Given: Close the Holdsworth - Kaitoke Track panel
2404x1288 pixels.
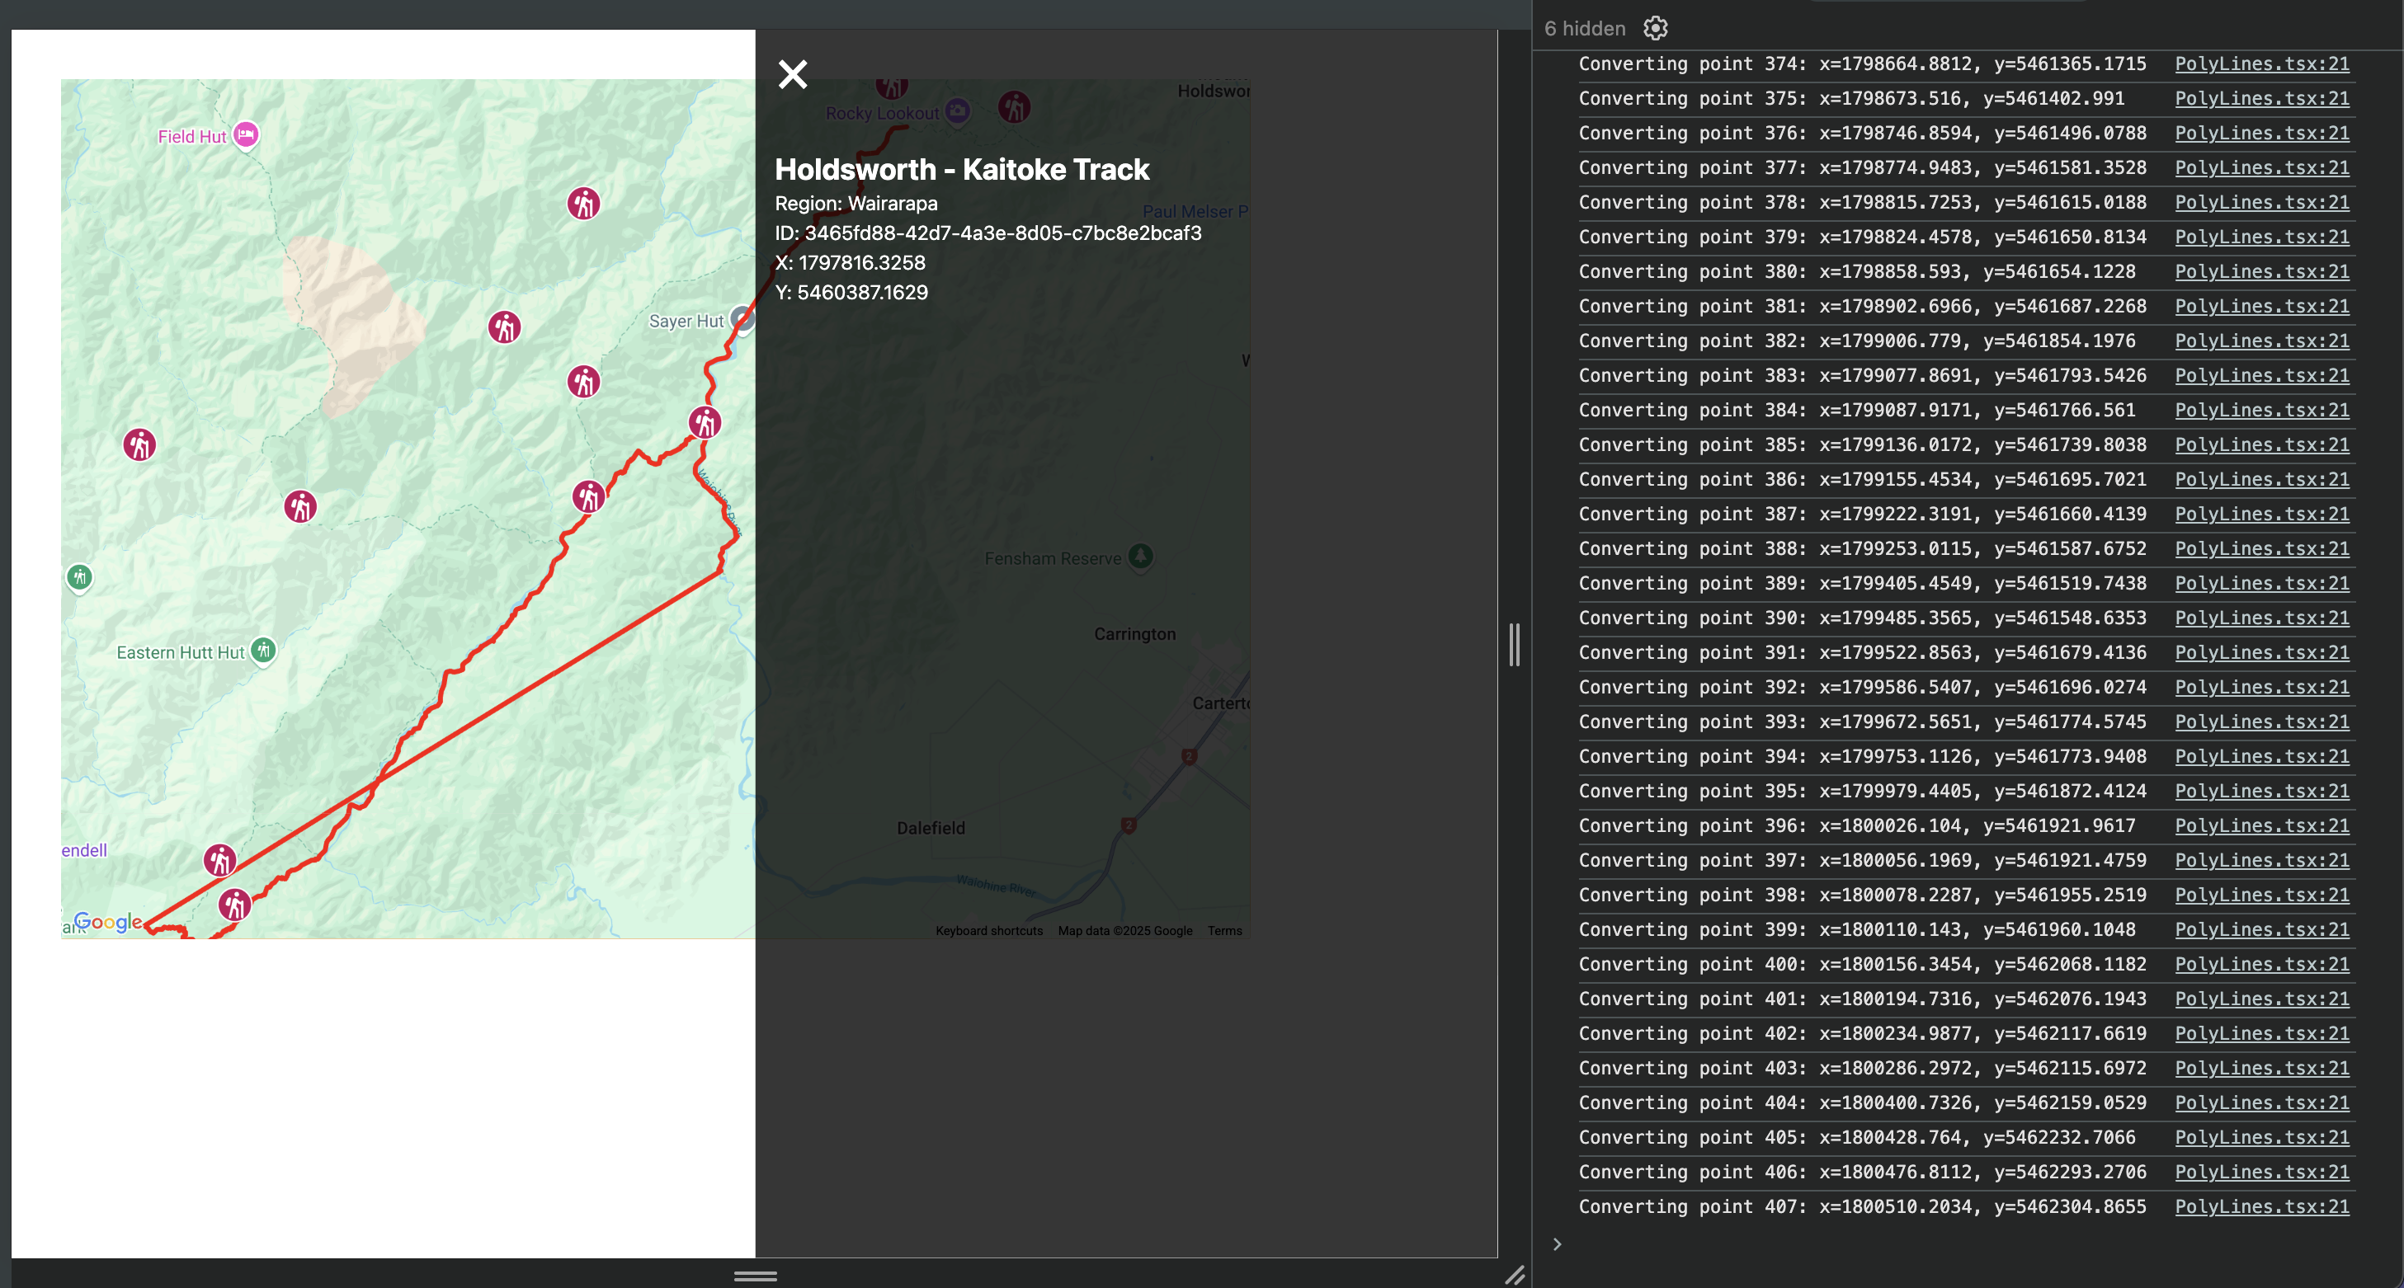Looking at the screenshot, I should coord(792,74).
